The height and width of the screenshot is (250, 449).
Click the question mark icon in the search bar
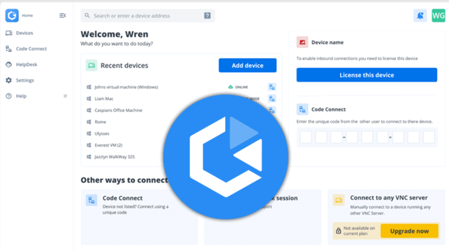pyautogui.click(x=207, y=16)
